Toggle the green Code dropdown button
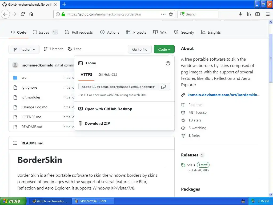The width and height of the screenshot is (273, 205). pos(164,49)
